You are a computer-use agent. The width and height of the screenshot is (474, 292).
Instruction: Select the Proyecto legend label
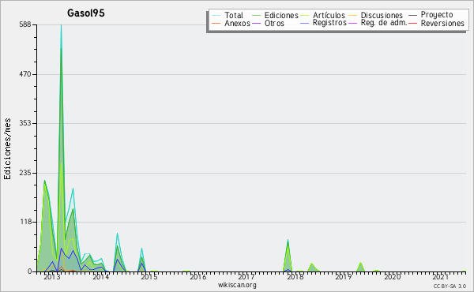[437, 15]
